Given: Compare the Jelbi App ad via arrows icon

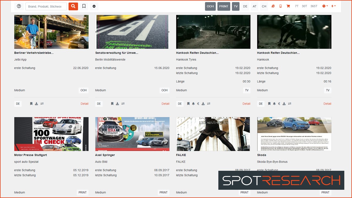Looking at the screenshot, I should tap(42, 104).
